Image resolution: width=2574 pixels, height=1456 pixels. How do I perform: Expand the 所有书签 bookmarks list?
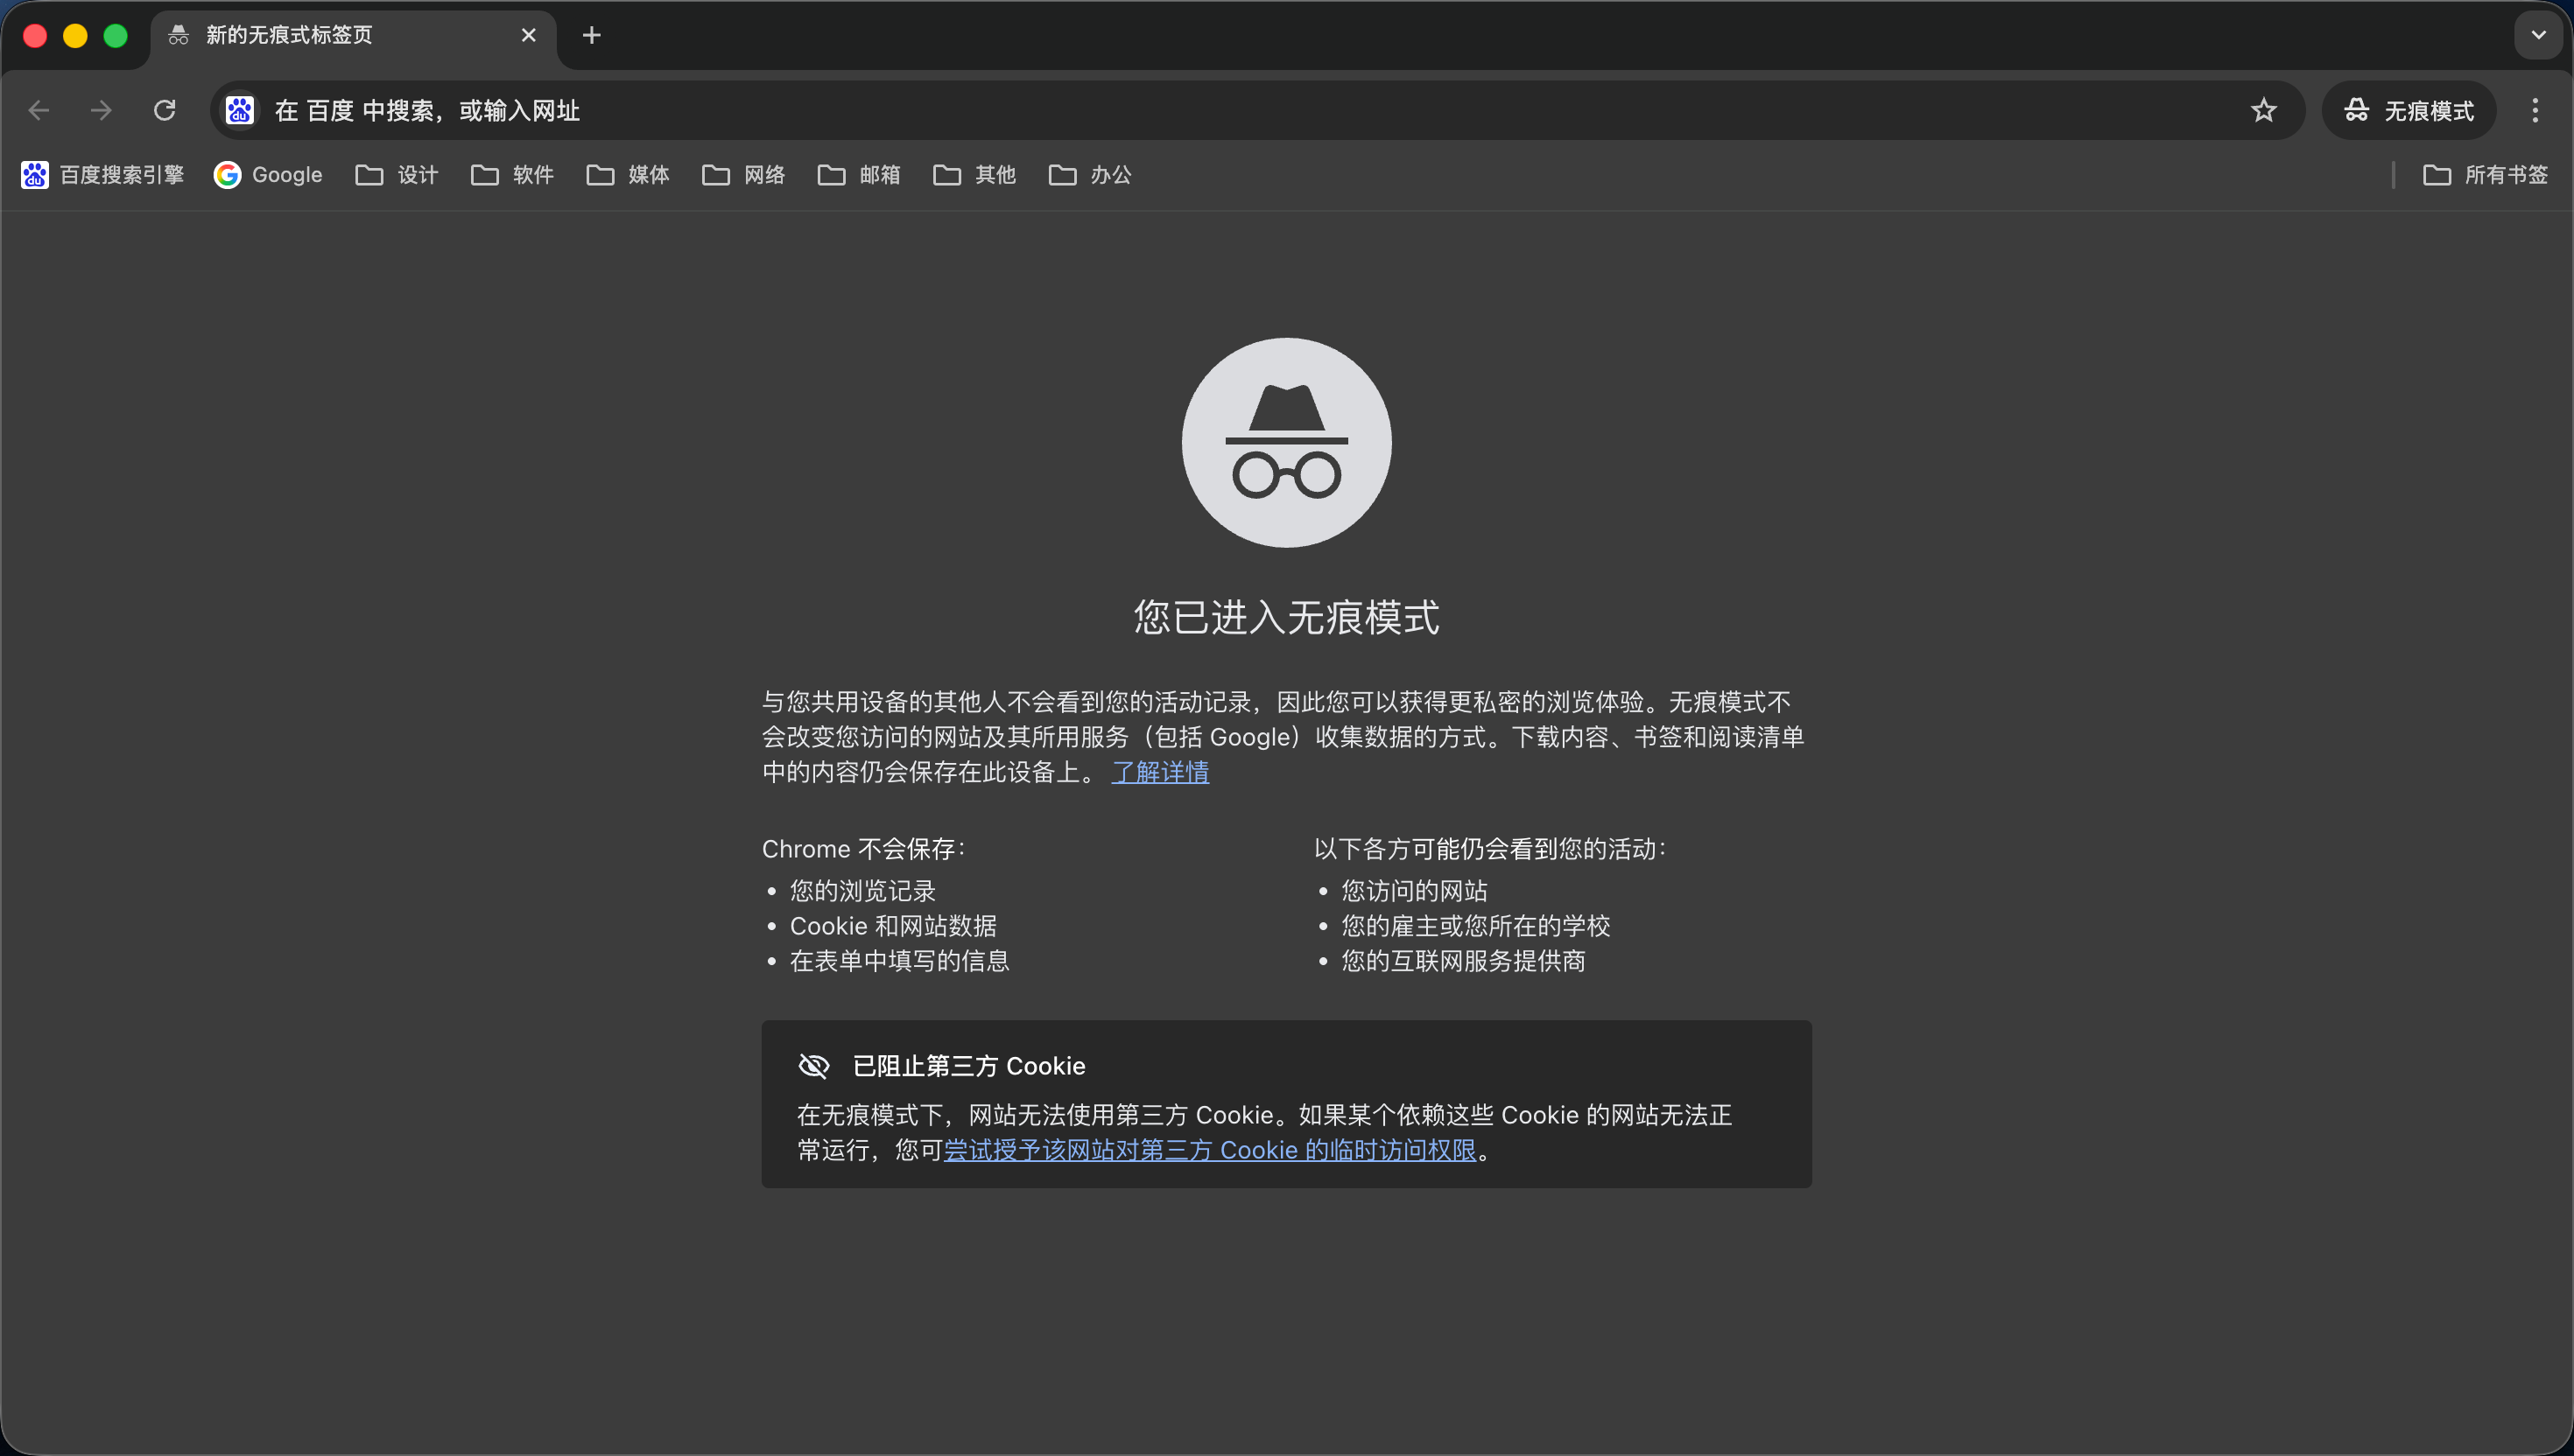coord(2487,174)
